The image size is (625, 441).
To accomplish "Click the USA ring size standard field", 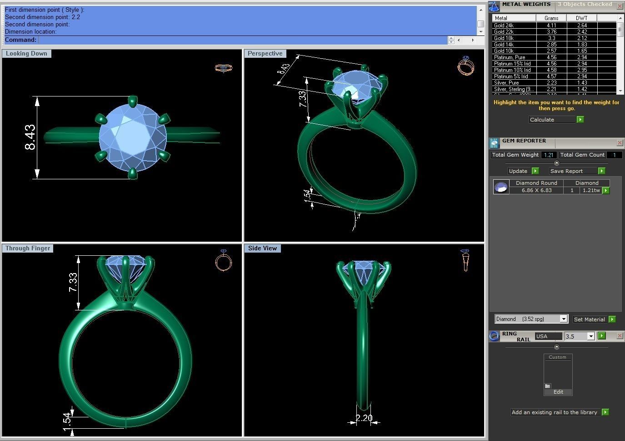I will click(x=549, y=336).
